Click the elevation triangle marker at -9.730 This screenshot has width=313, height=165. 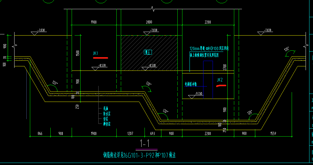(192, 97)
